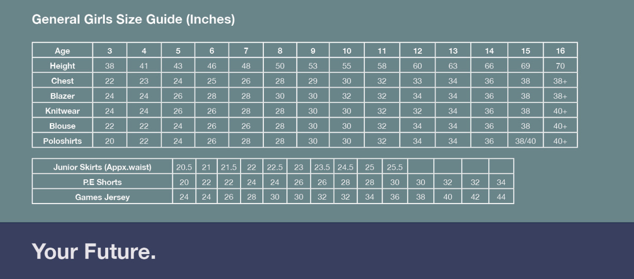Select the Poloshirts row label
The height and width of the screenshot is (279, 634).
[x=63, y=141]
